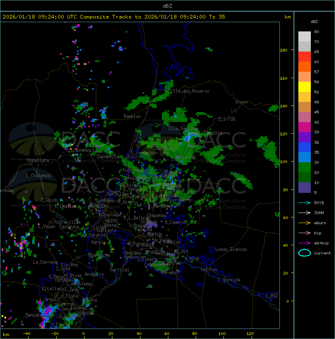Click the TUPUNGATO town label

[64, 280]
